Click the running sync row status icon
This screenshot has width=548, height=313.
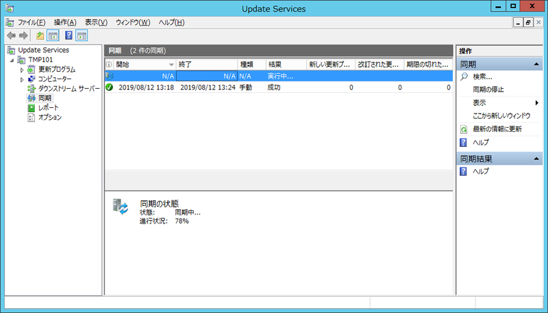110,76
